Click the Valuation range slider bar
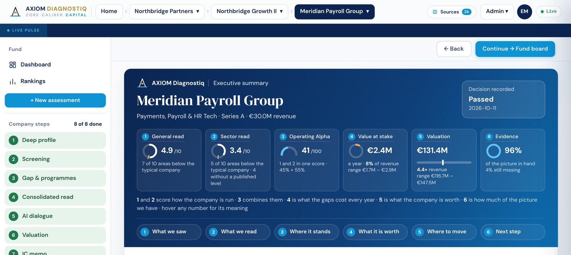This screenshot has width=571, height=255. 444,163
